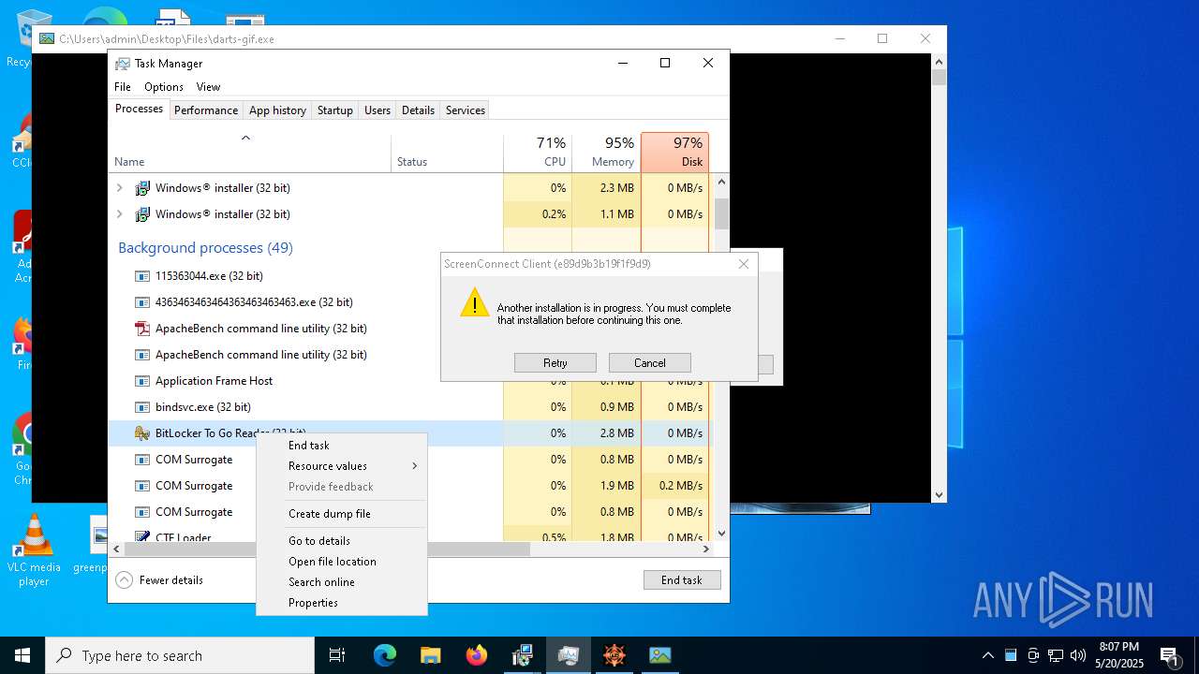
Task: Switch to the App history tab
Action: 277,110
